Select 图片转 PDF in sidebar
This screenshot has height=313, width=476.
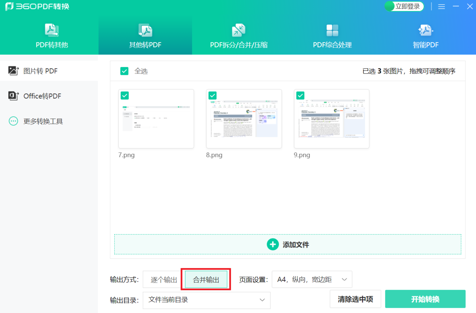(x=49, y=71)
